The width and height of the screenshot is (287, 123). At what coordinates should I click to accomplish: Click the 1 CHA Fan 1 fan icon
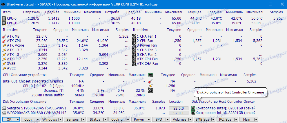[134, 36]
